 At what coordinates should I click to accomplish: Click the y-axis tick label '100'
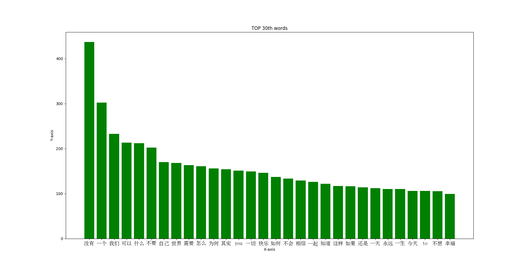(59, 194)
